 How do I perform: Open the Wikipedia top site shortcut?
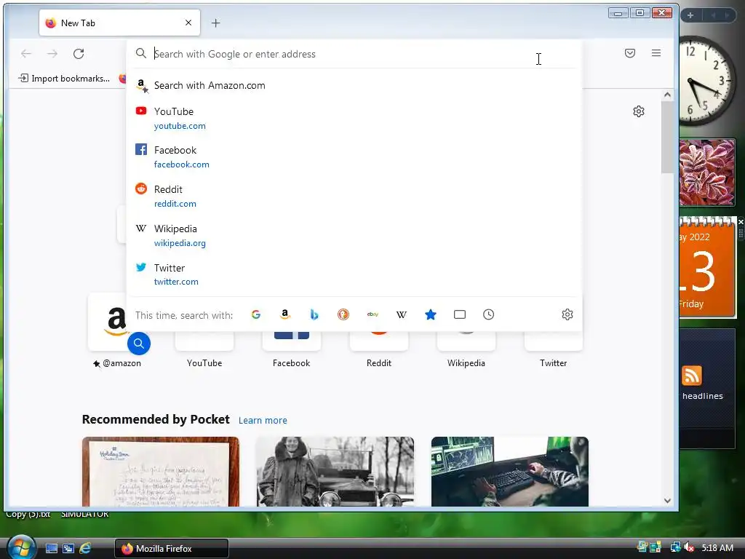[466, 352]
